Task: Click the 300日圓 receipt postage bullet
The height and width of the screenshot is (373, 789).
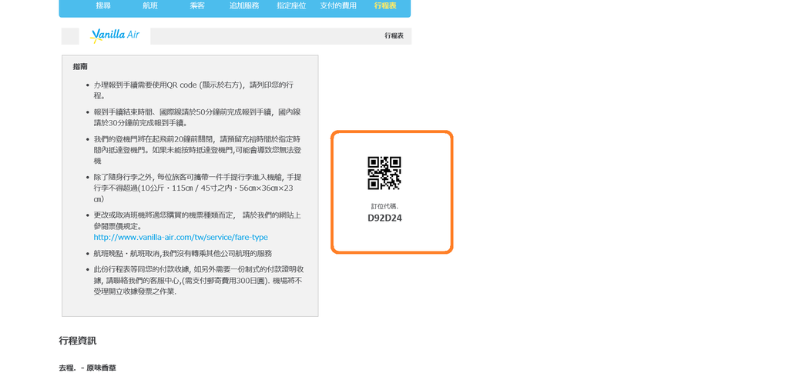Action: [x=198, y=281]
